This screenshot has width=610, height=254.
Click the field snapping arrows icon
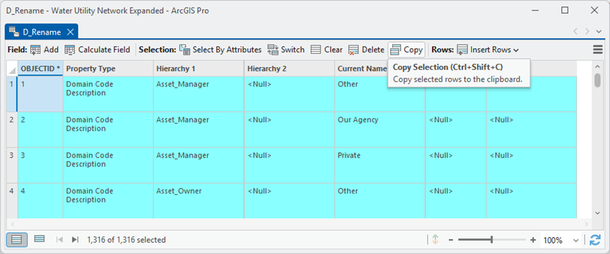435,240
